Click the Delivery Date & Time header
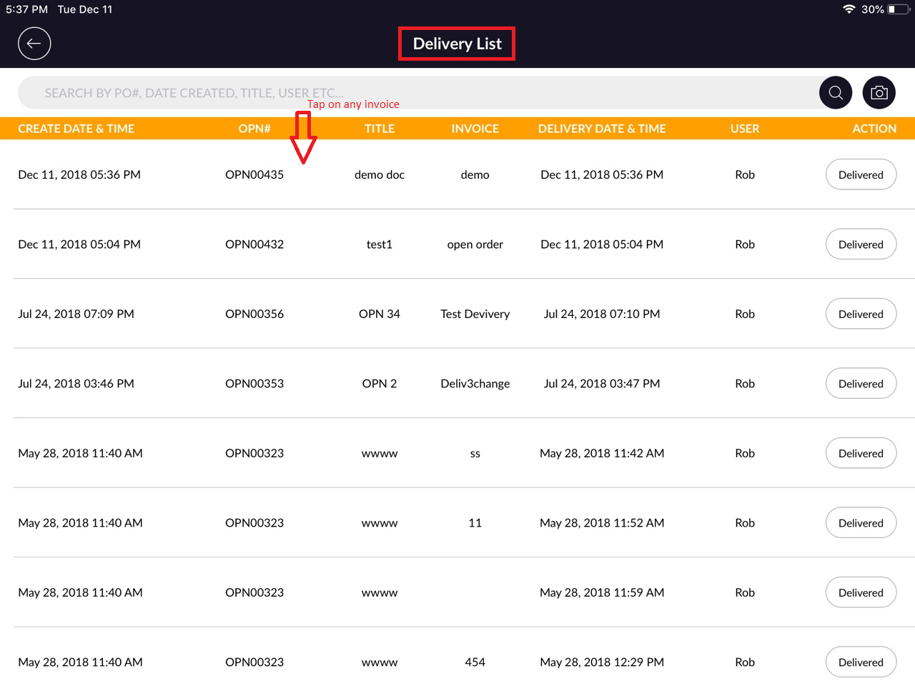Image resolution: width=915 pixels, height=686 pixels. click(x=601, y=129)
